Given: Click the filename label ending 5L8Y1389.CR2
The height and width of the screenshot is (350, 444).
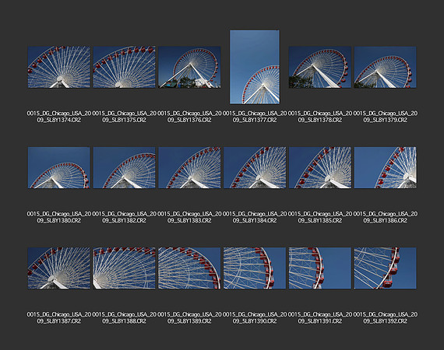Looking at the screenshot, I should click(x=189, y=317).
